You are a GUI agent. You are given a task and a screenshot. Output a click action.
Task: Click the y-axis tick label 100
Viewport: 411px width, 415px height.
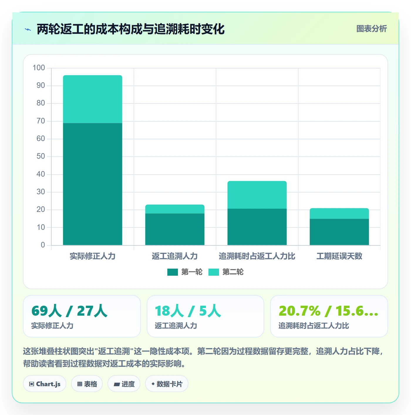coord(39,68)
